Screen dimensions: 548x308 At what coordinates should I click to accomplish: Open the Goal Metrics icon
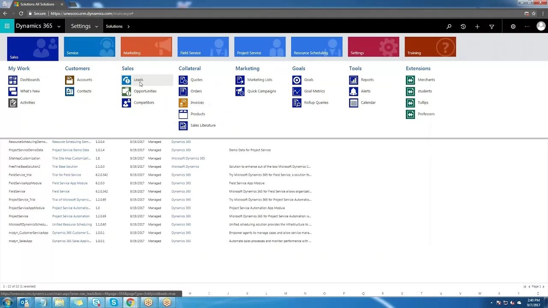297,91
